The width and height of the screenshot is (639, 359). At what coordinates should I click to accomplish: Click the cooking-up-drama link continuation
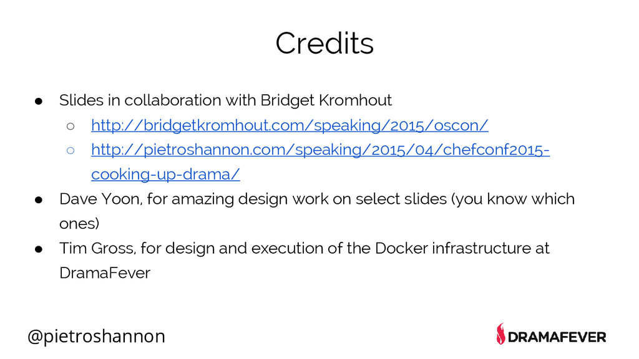coord(165,175)
